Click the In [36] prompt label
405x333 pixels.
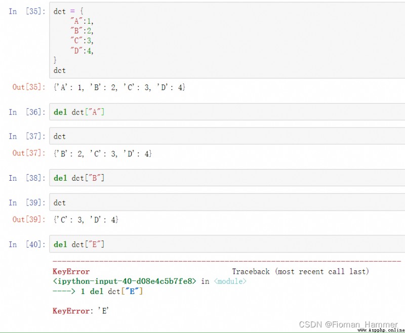(x=27, y=112)
